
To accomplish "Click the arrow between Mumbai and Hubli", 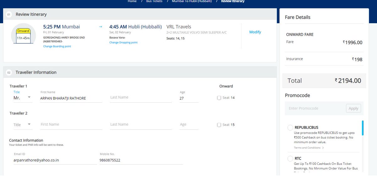I will [101, 27].
